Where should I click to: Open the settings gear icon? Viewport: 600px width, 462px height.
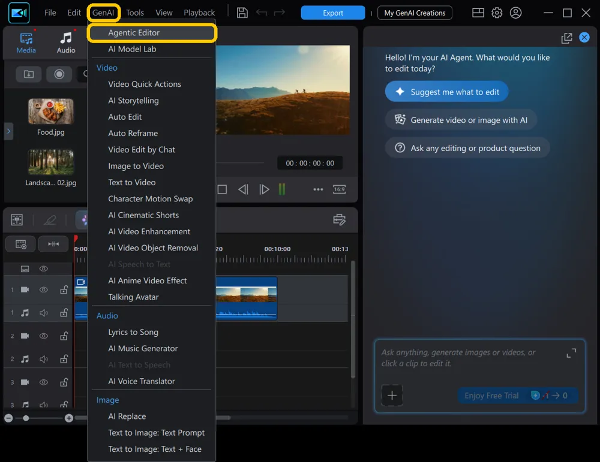click(497, 13)
